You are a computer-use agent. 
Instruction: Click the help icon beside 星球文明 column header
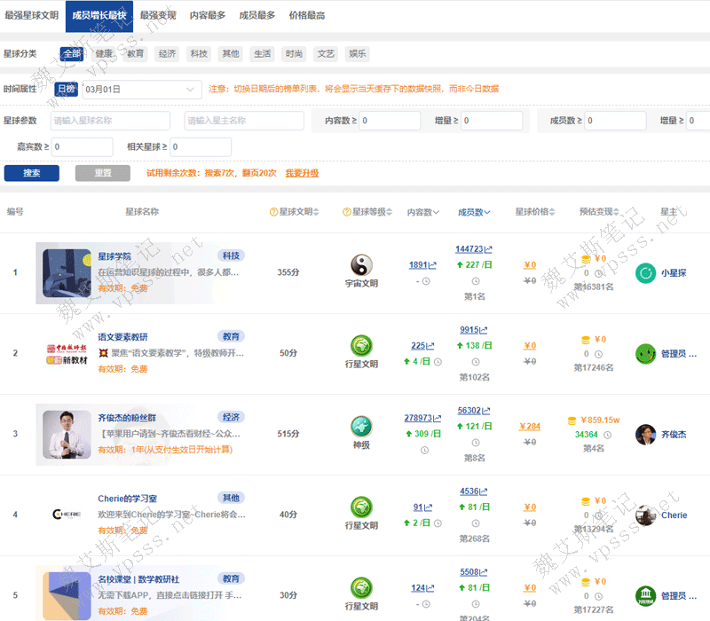[x=273, y=212]
